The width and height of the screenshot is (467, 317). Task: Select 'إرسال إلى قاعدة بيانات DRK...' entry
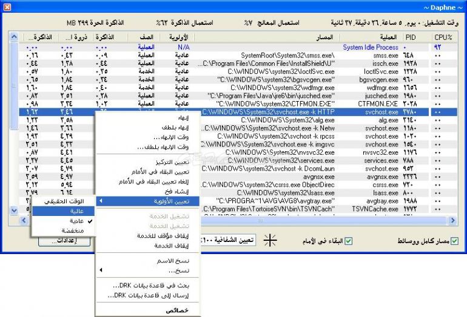148,295
